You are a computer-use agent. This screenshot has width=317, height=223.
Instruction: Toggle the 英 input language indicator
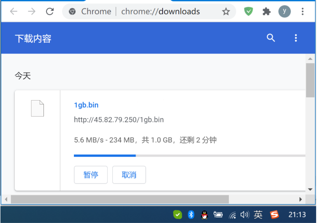pyautogui.click(x=258, y=215)
